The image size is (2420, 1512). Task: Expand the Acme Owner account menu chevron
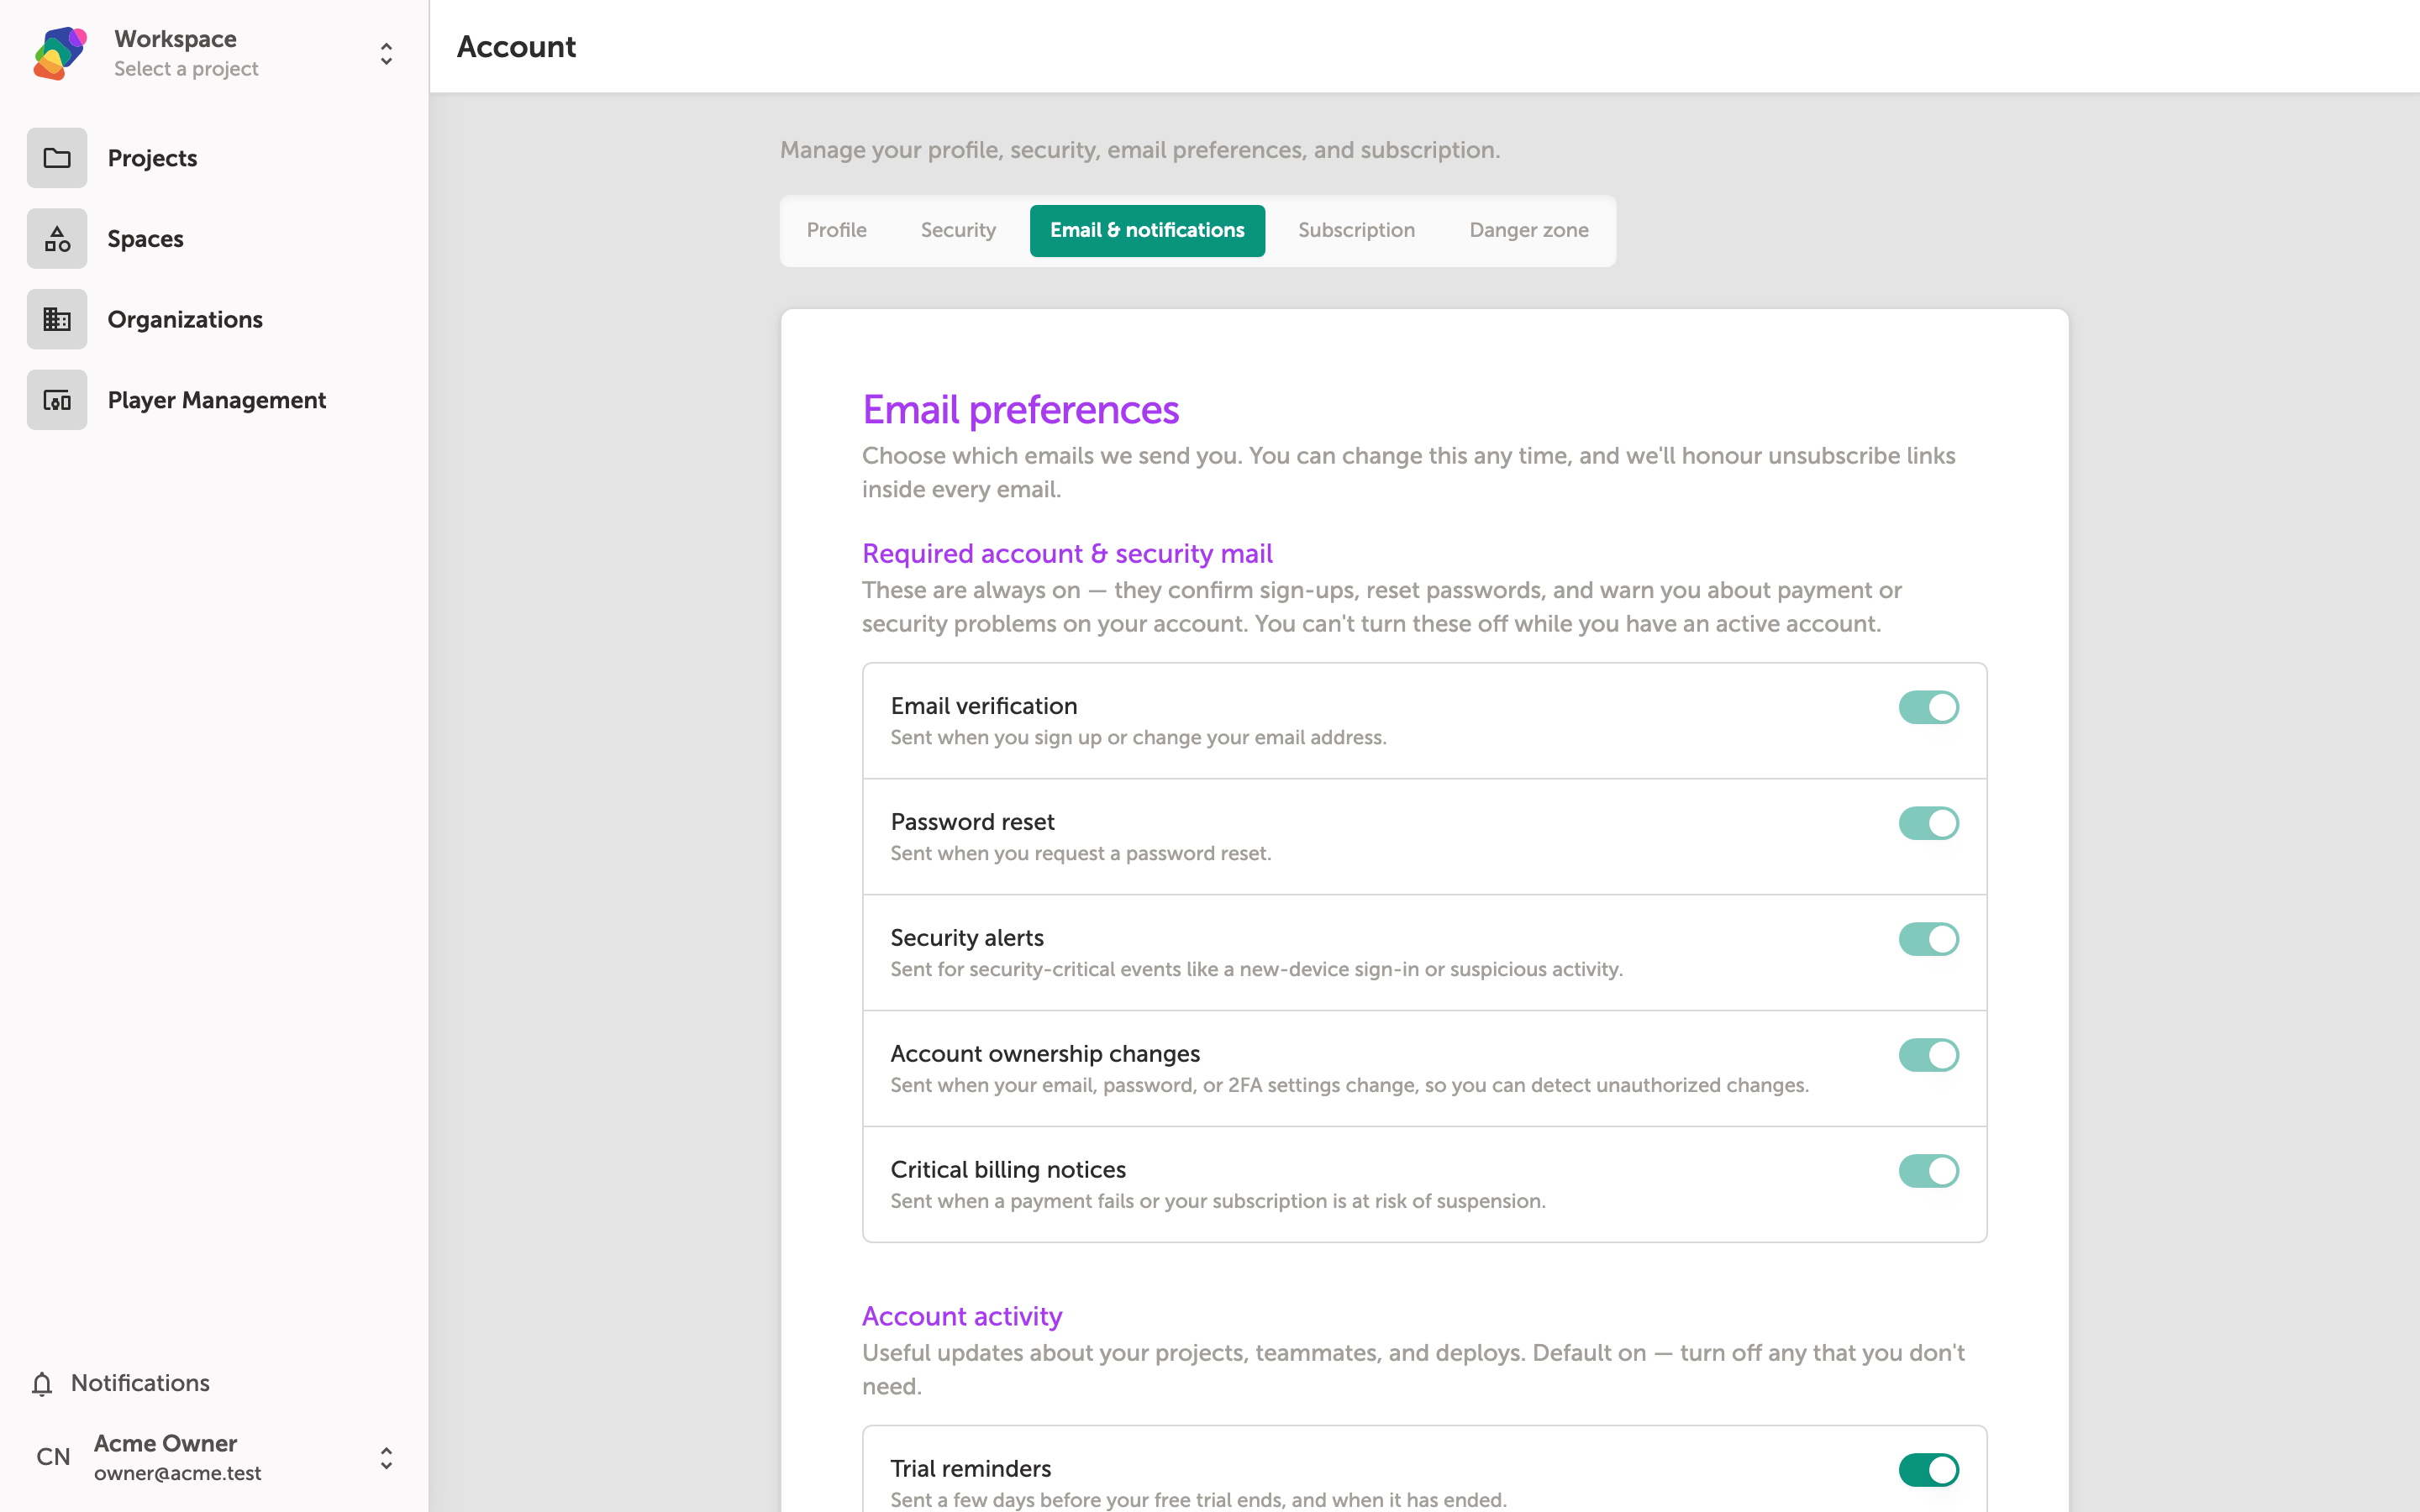coord(386,1458)
